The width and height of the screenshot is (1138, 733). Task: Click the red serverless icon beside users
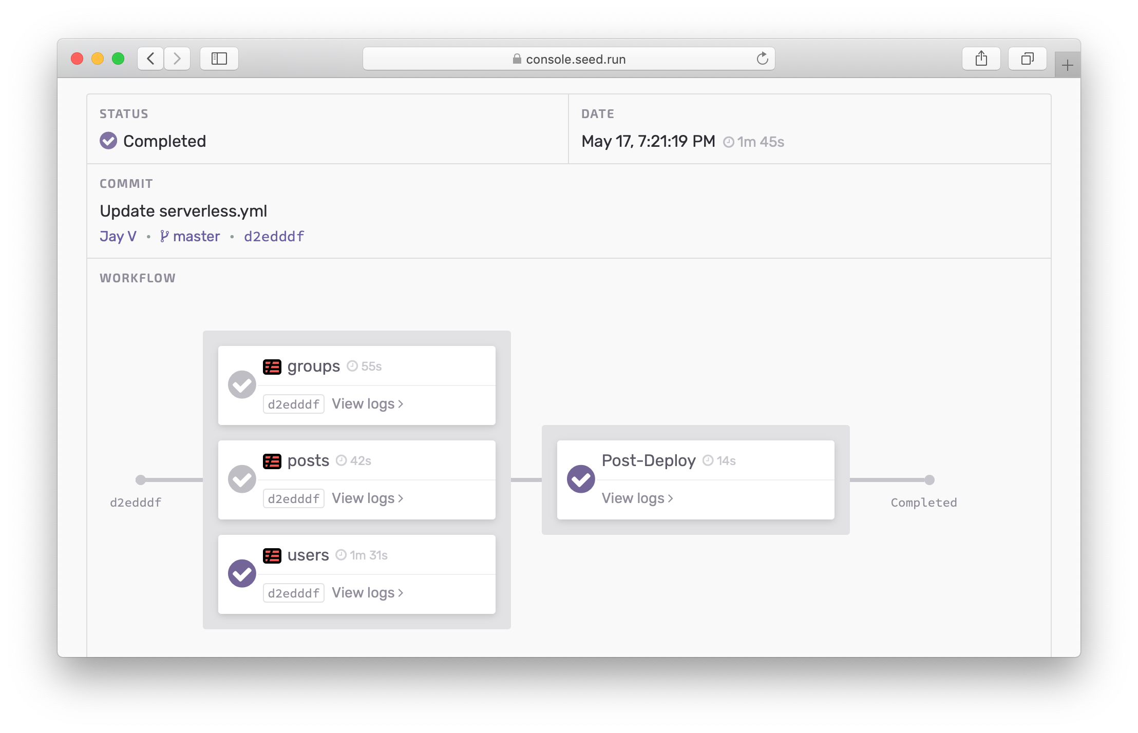[272, 555]
